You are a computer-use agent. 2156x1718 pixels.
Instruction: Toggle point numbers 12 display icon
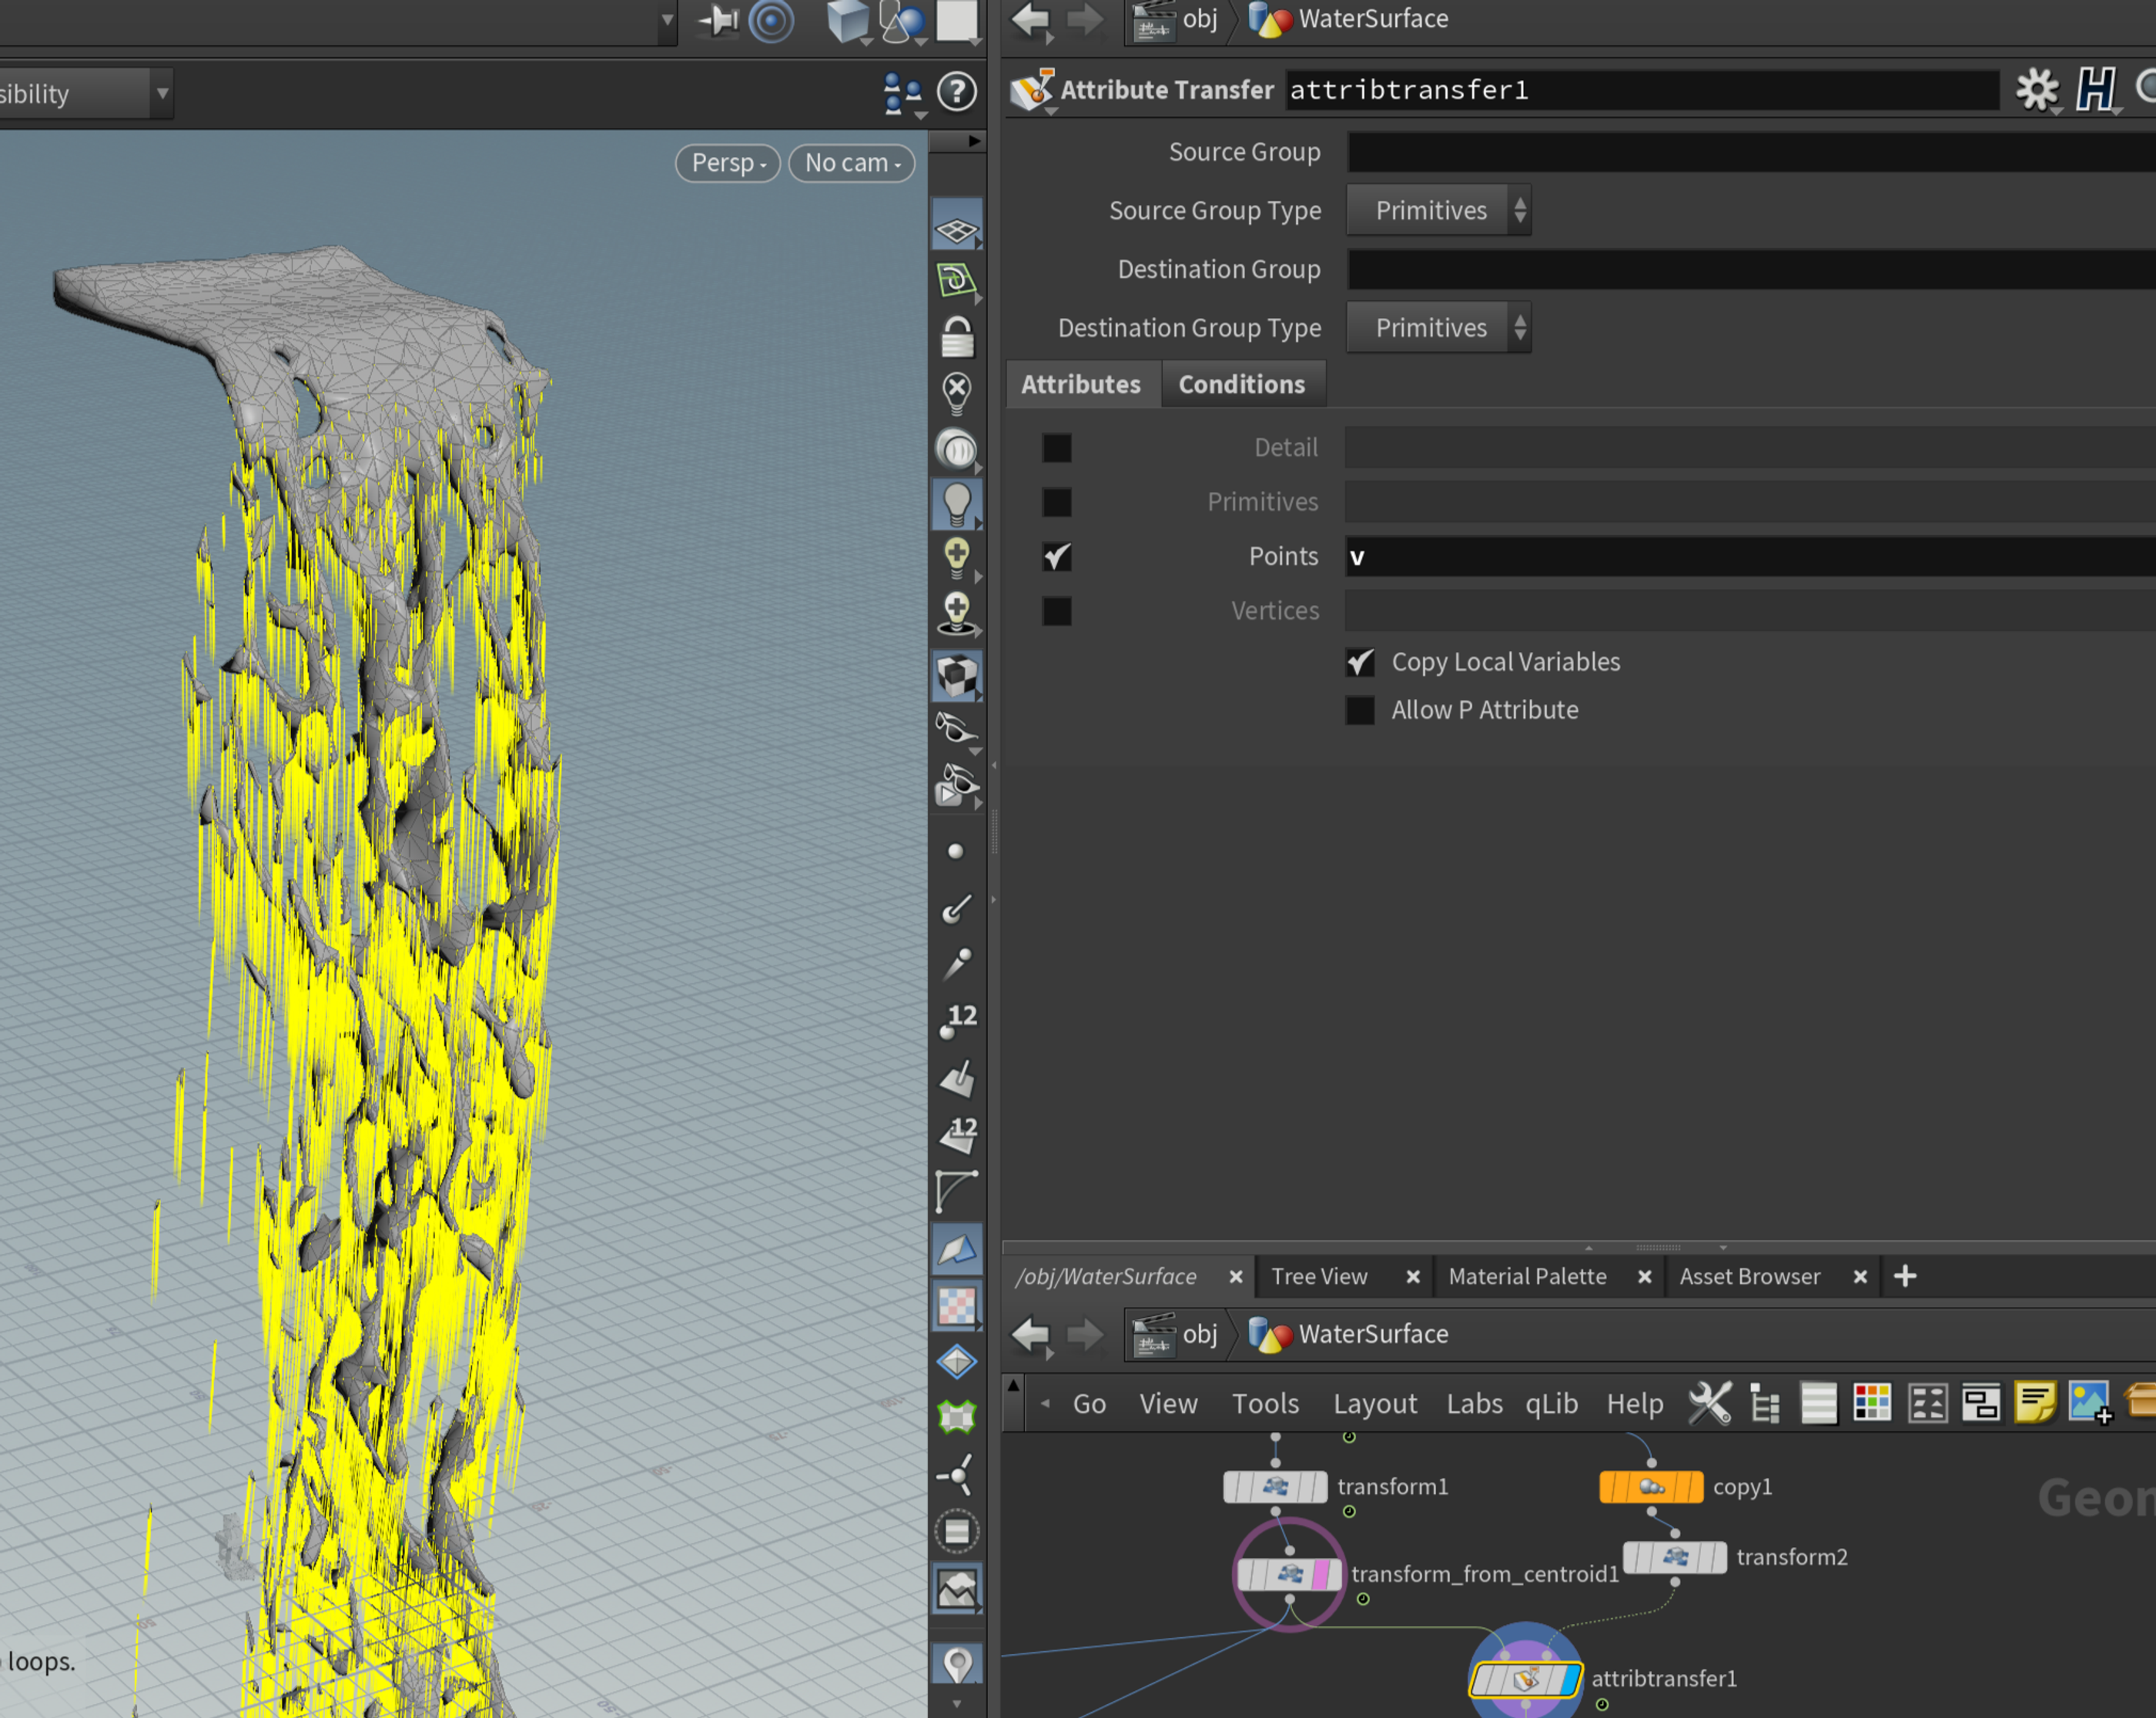959,1021
